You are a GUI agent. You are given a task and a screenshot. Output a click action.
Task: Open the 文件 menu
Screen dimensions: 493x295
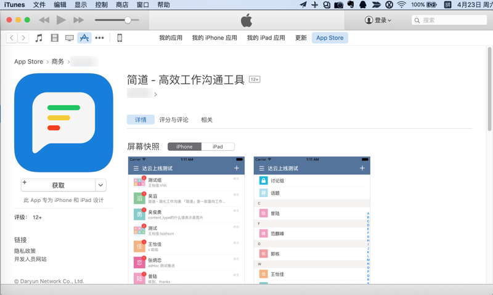(39, 5)
